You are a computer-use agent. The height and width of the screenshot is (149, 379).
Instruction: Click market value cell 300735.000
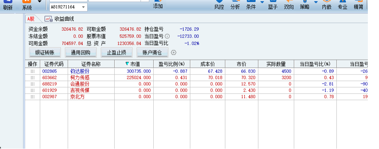pyautogui.click(x=139, y=71)
